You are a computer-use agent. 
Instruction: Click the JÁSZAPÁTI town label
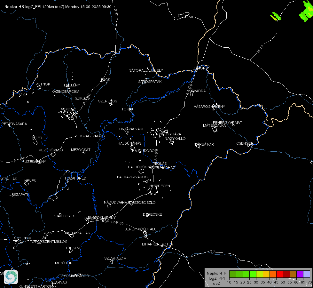tap(19, 195)
